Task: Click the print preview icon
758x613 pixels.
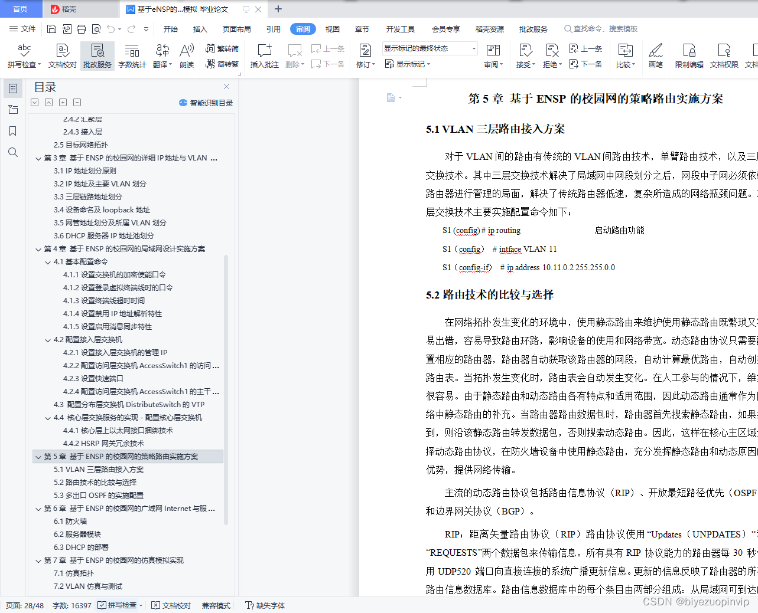Action: (96, 29)
